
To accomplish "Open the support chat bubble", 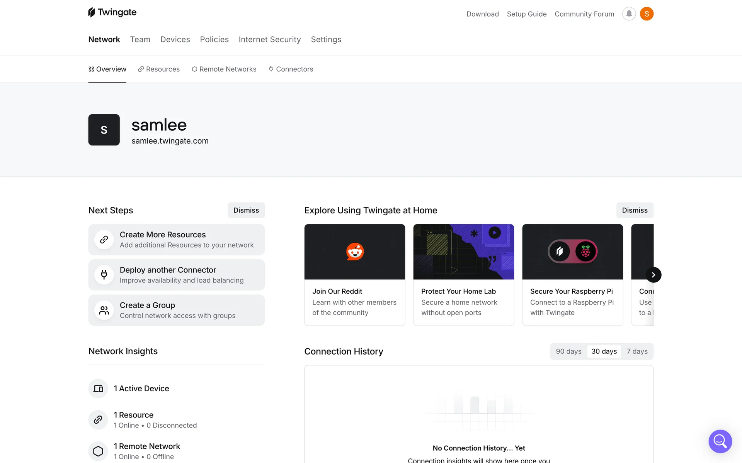I will (720, 441).
